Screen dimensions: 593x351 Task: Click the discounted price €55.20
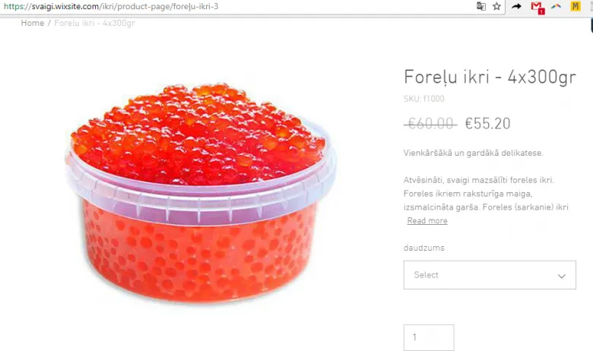pyautogui.click(x=487, y=124)
